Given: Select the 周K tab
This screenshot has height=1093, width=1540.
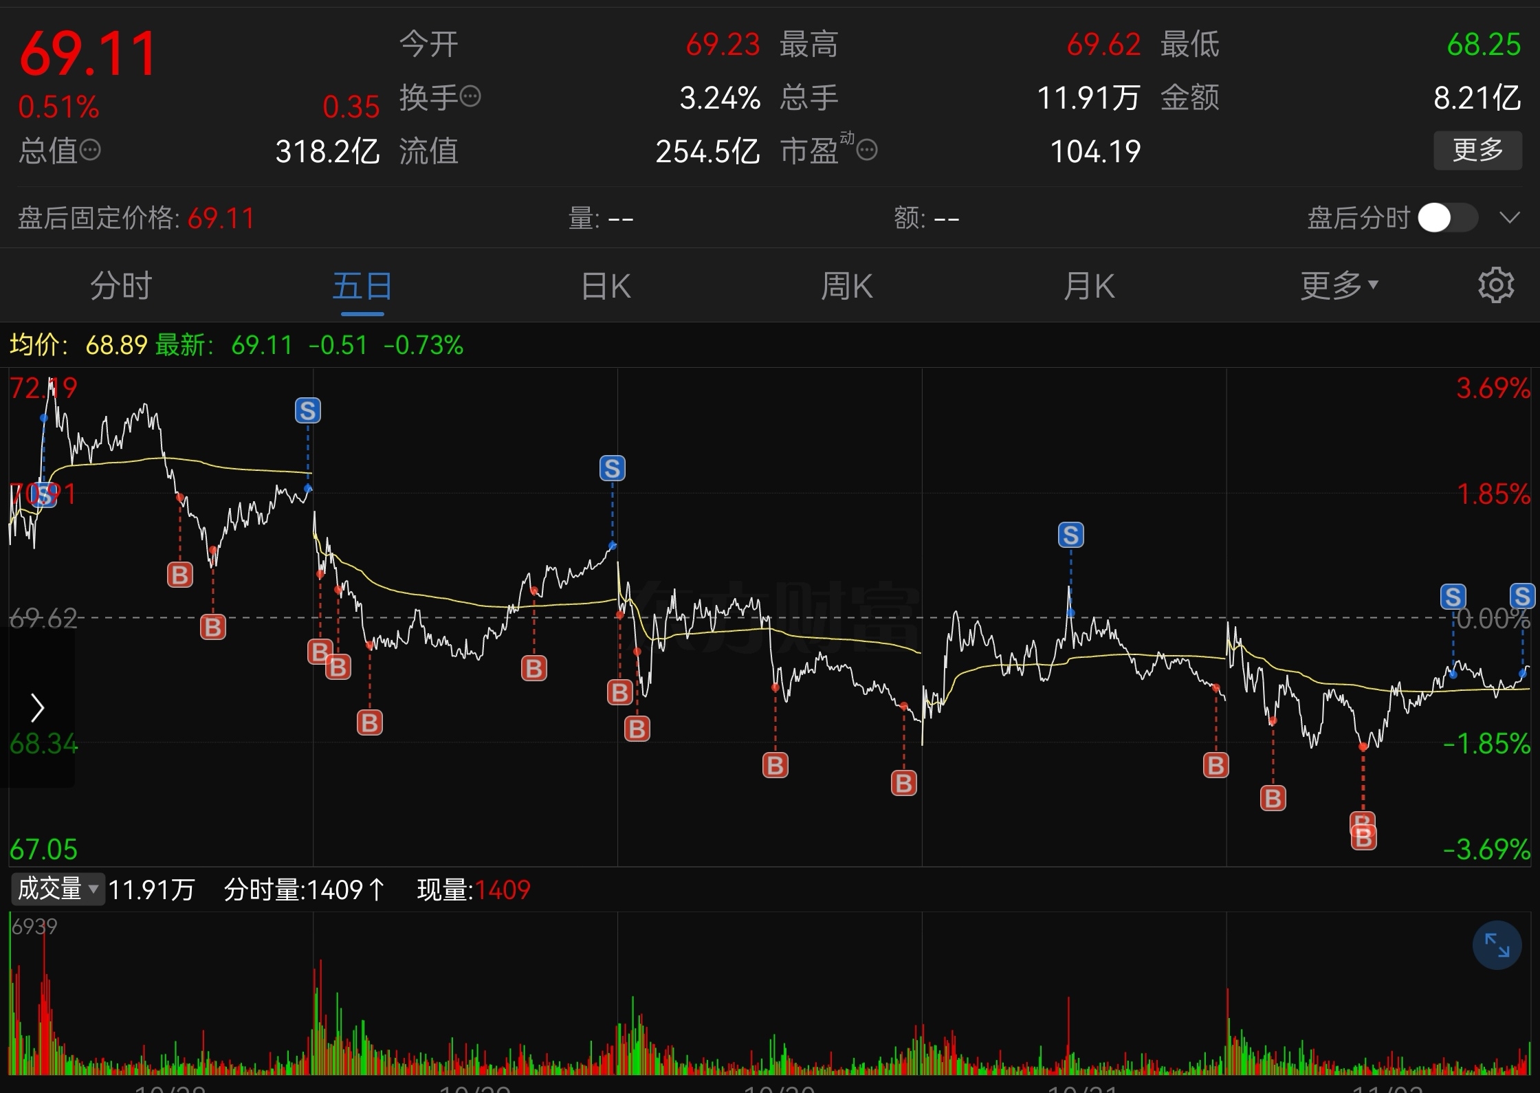Looking at the screenshot, I should coord(846,285).
